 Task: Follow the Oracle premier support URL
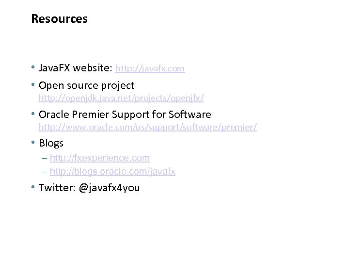[x=148, y=128]
